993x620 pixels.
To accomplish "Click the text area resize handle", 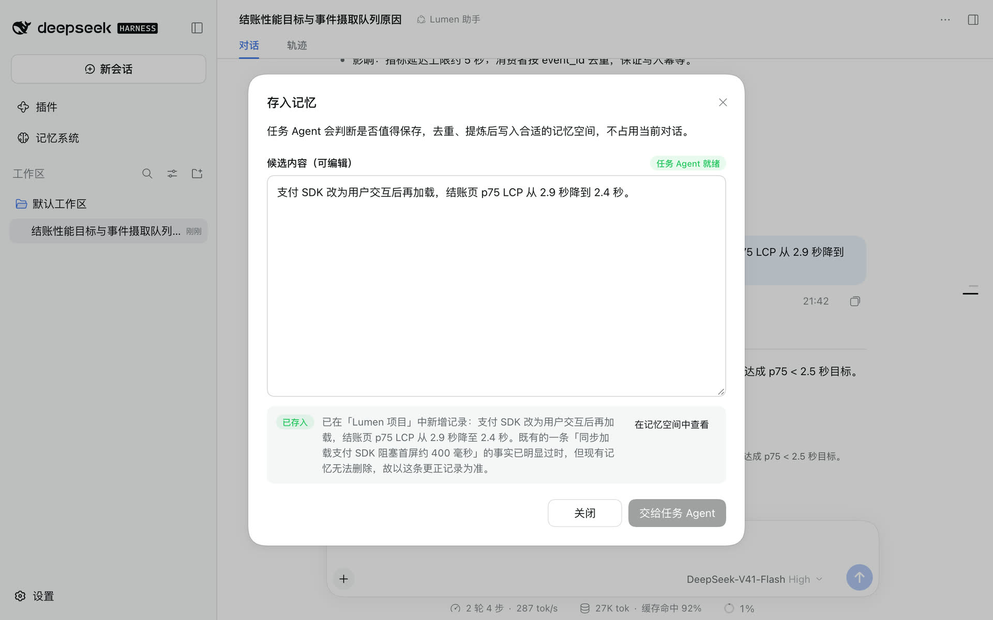I will click(721, 392).
